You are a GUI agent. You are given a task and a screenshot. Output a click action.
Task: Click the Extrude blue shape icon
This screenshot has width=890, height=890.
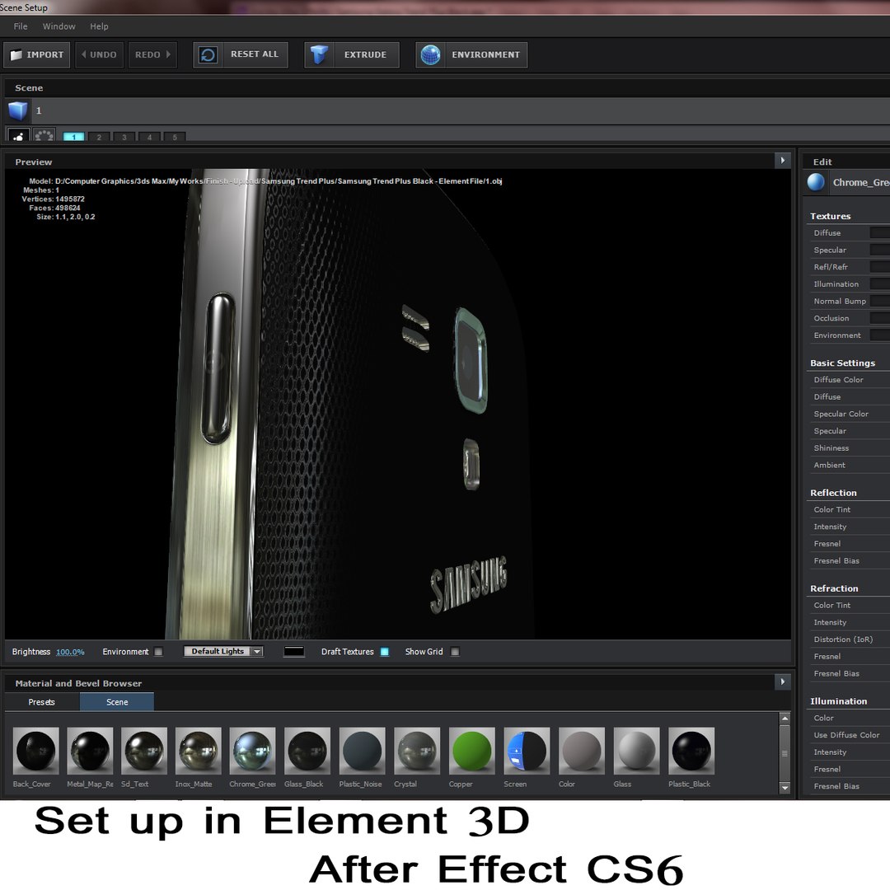point(320,54)
